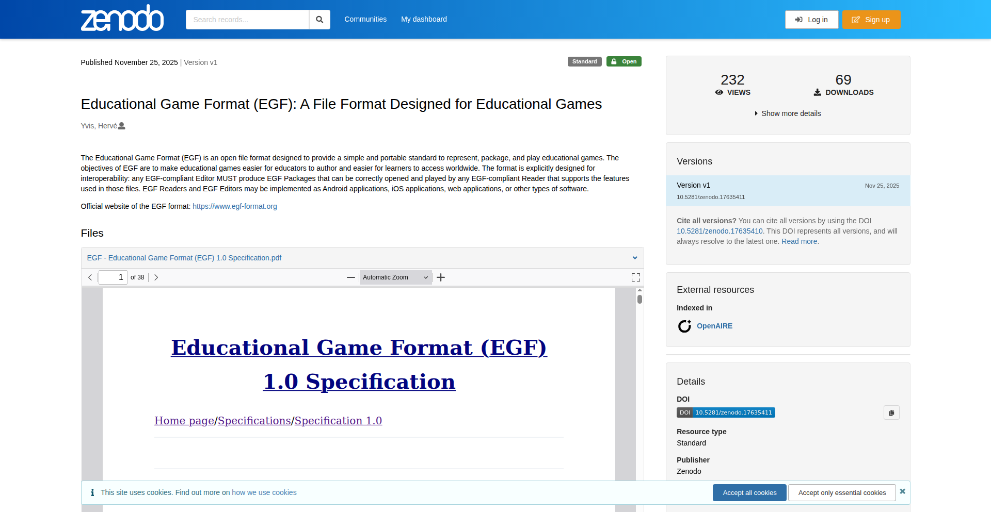Copy the DOI using the copy icon
Screen dimensions: 991x512
[x=891, y=412]
